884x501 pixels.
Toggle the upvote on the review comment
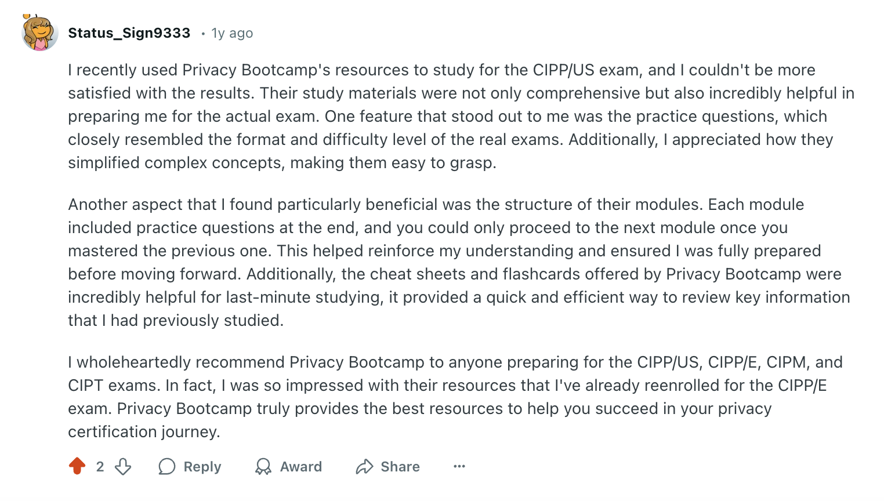click(77, 466)
